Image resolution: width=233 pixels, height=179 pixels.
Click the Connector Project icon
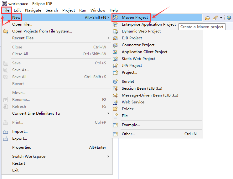(115, 45)
